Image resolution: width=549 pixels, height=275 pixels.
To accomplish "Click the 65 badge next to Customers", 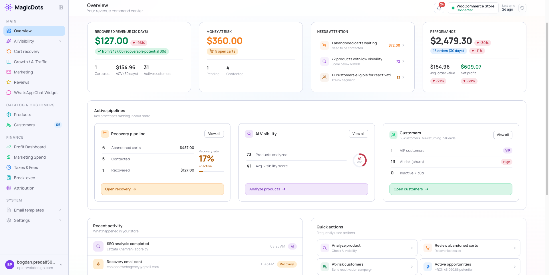I will pos(58,125).
